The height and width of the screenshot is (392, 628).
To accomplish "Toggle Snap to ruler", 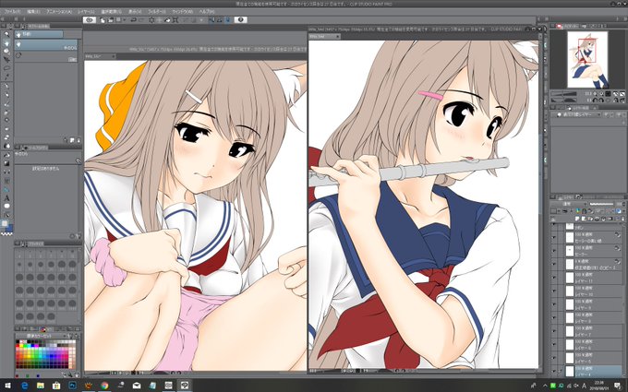I will tap(211, 20).
